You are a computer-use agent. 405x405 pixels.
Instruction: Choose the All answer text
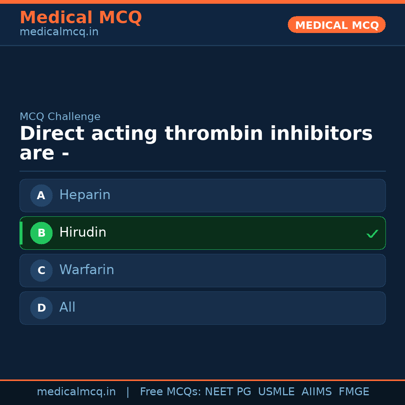[67, 307]
